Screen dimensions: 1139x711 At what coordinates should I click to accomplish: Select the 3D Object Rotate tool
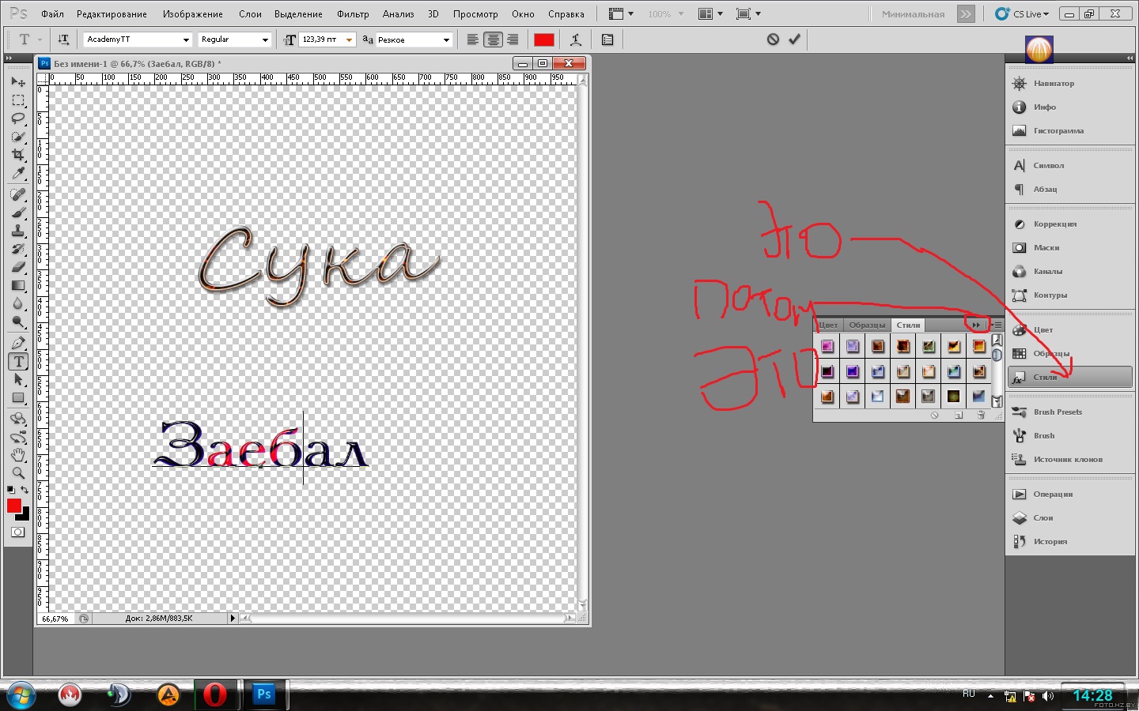pyautogui.click(x=18, y=419)
